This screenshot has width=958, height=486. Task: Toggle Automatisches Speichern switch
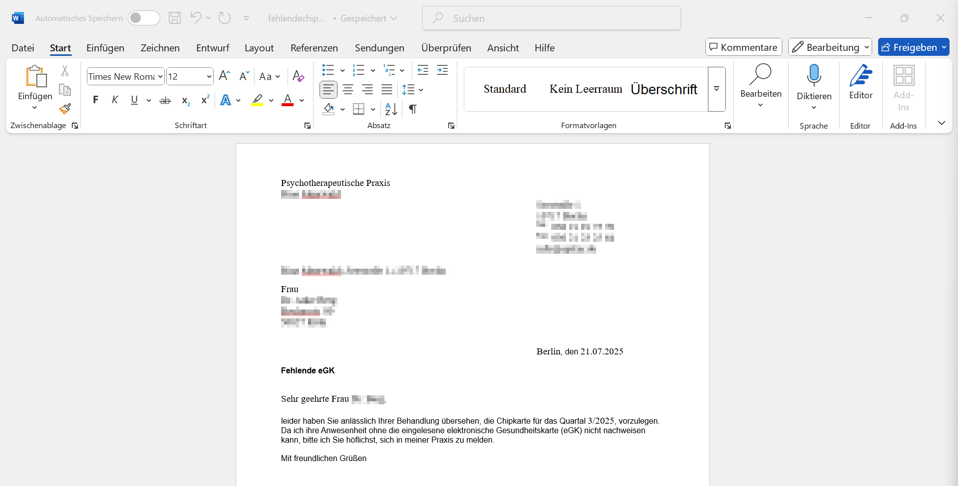point(144,18)
